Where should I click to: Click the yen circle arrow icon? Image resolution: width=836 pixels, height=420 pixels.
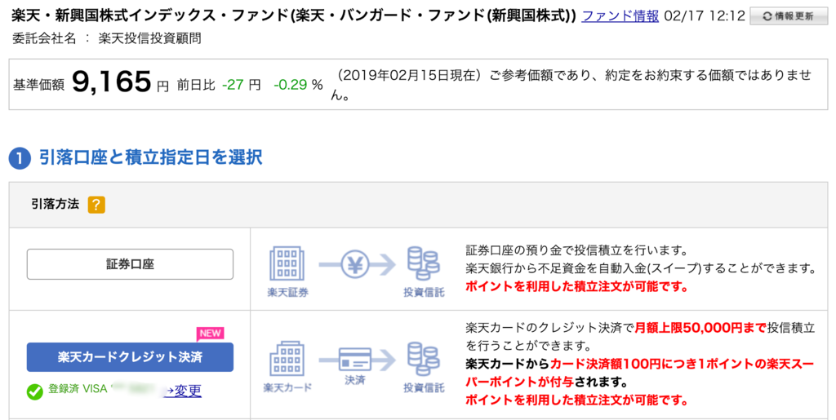click(356, 264)
